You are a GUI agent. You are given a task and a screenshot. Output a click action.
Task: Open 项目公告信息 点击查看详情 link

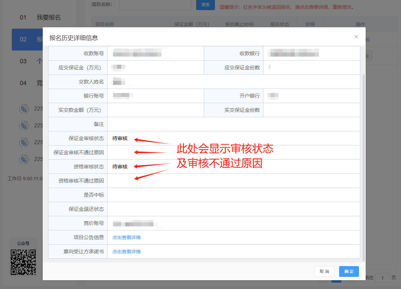click(x=126, y=237)
